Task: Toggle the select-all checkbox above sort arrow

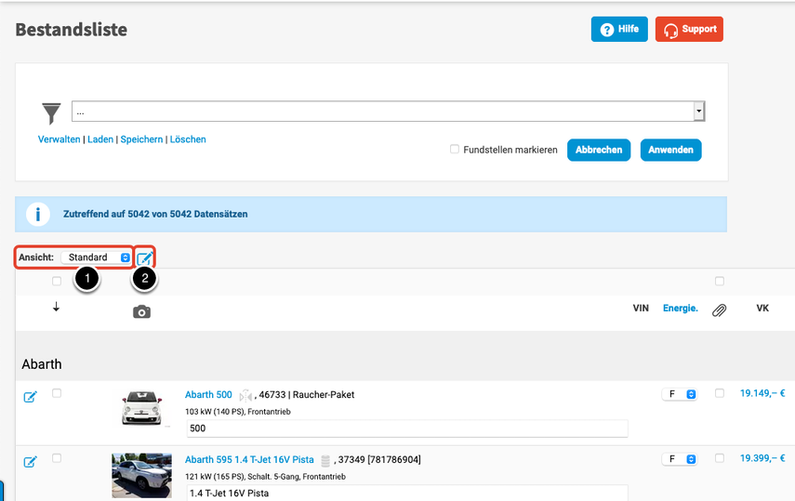Action: click(57, 282)
